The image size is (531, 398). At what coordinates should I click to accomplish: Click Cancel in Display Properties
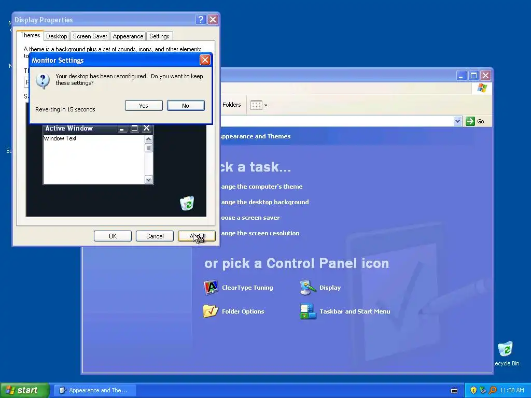[x=155, y=236]
